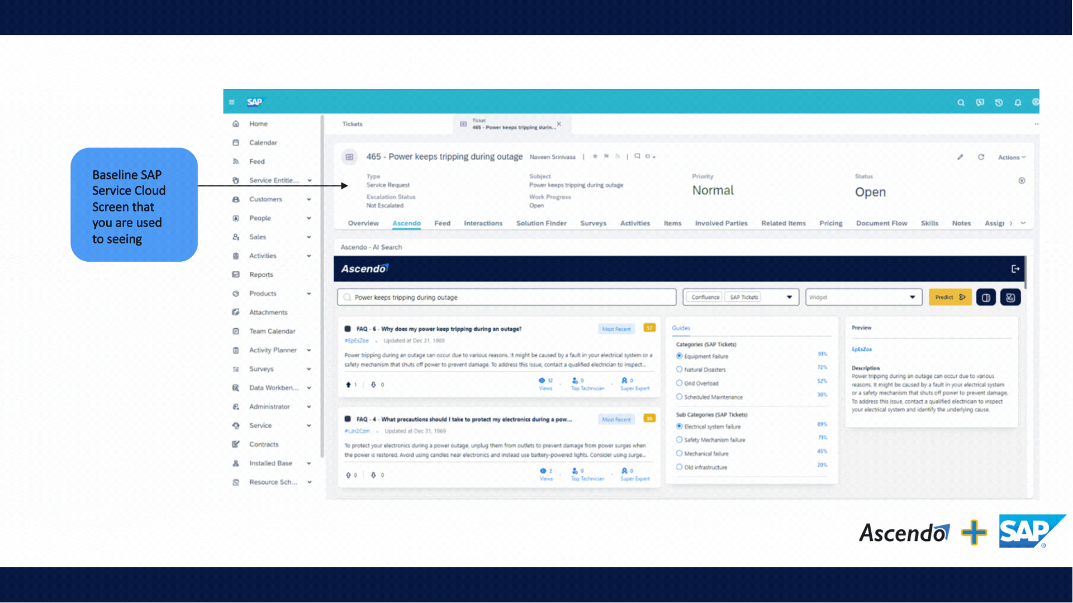Image resolution: width=1073 pixels, height=603 pixels.
Task: Click the Ascendo exit icon in banner
Action: (1015, 269)
